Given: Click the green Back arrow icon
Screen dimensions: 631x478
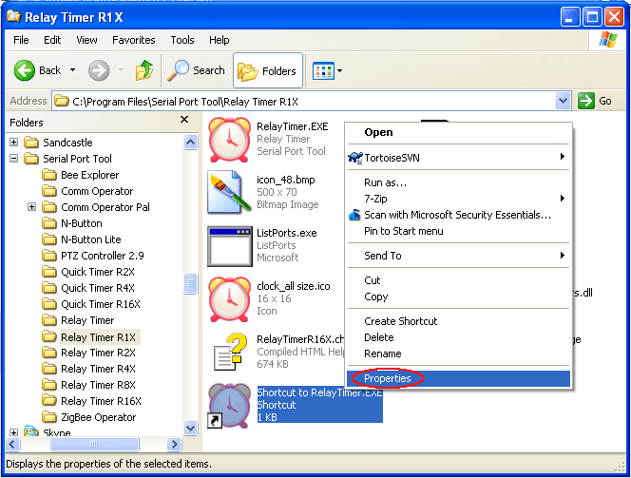Looking at the screenshot, I should 24,71.
